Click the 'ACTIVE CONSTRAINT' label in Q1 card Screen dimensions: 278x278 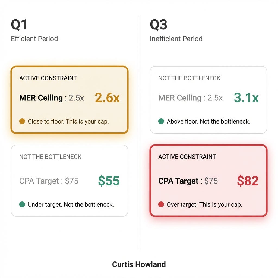pyautogui.click(x=48, y=78)
